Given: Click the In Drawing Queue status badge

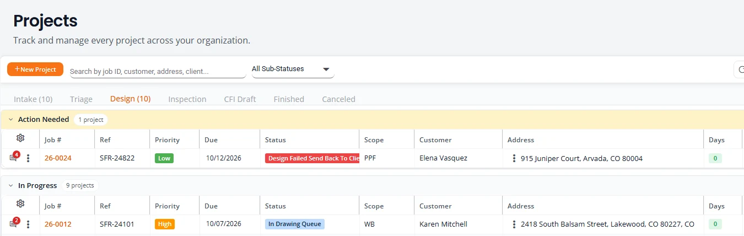Looking at the screenshot, I should click(295, 224).
